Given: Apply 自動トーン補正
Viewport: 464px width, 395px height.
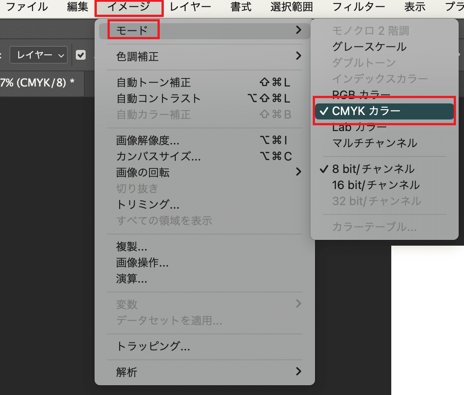Looking at the screenshot, I should point(153,82).
